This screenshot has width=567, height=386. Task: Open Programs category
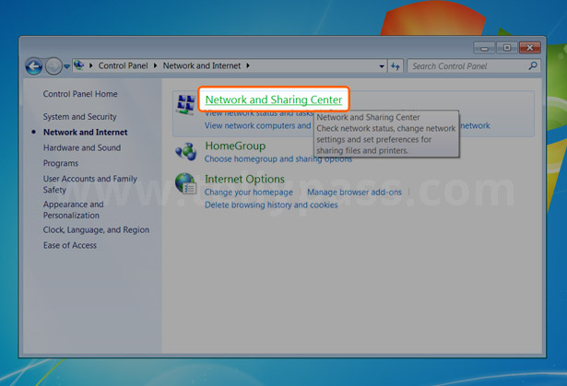pyautogui.click(x=61, y=163)
